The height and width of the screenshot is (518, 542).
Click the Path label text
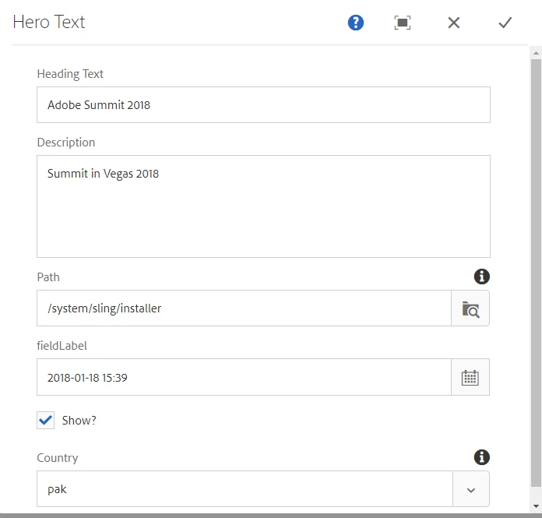click(48, 277)
